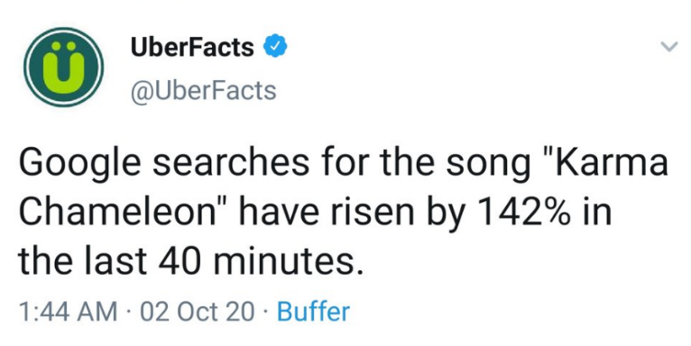This screenshot has height=346, width=691.
Task: Click the 1:44 AM timestamp
Action: [x=68, y=312]
